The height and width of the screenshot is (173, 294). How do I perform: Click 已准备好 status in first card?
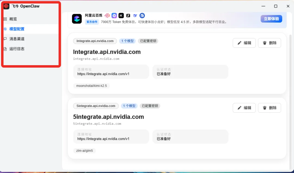click(x=164, y=74)
